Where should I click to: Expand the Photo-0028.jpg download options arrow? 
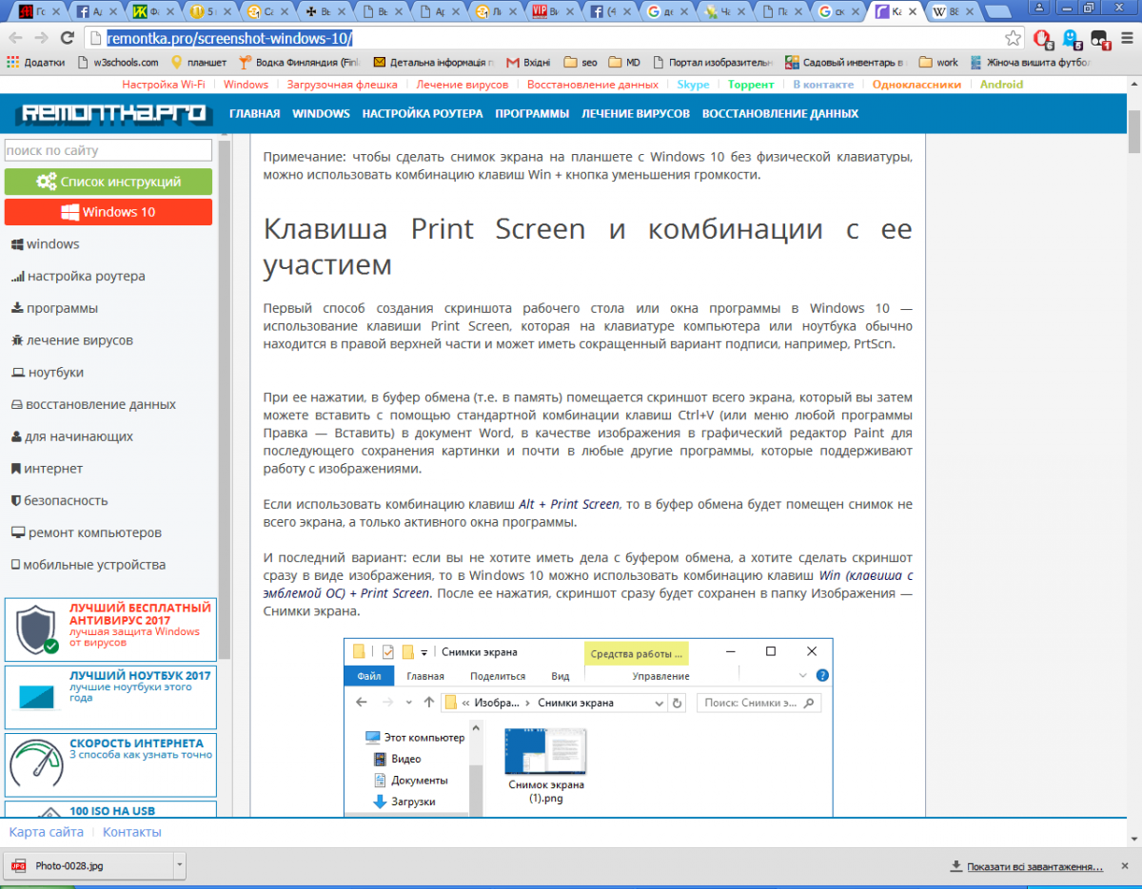click(x=179, y=866)
